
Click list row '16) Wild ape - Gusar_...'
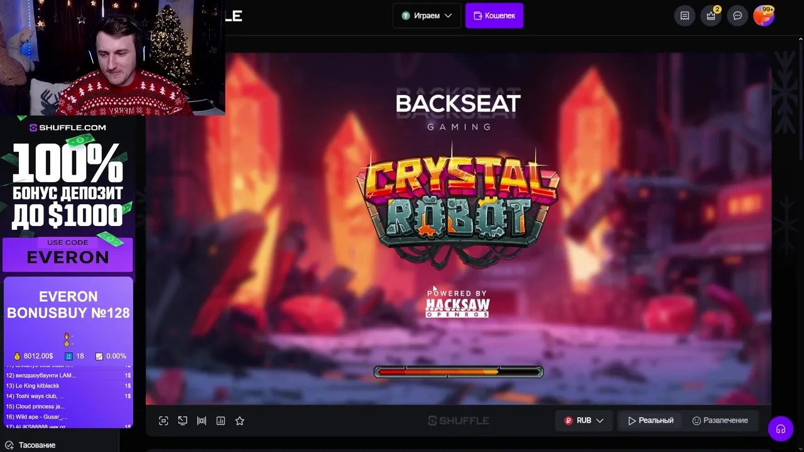pyautogui.click(x=68, y=417)
